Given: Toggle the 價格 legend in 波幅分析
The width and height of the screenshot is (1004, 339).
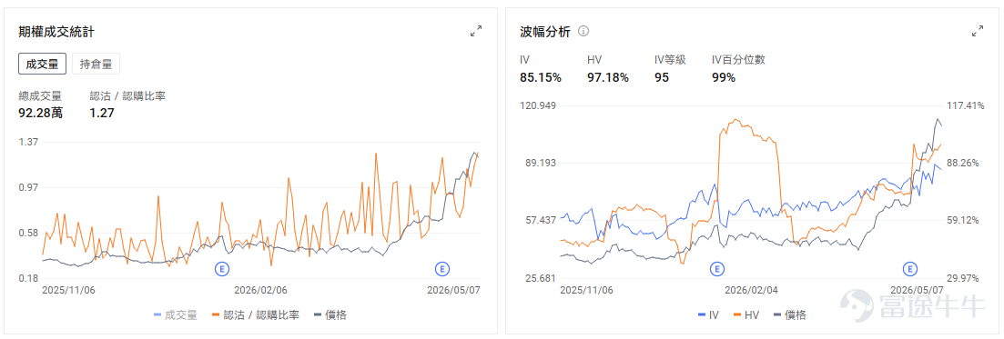Looking at the screenshot, I should click(x=790, y=314).
